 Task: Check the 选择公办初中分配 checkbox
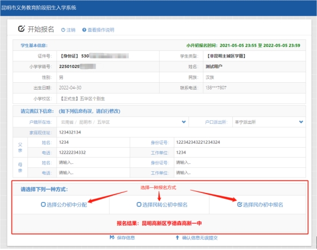point(43,204)
